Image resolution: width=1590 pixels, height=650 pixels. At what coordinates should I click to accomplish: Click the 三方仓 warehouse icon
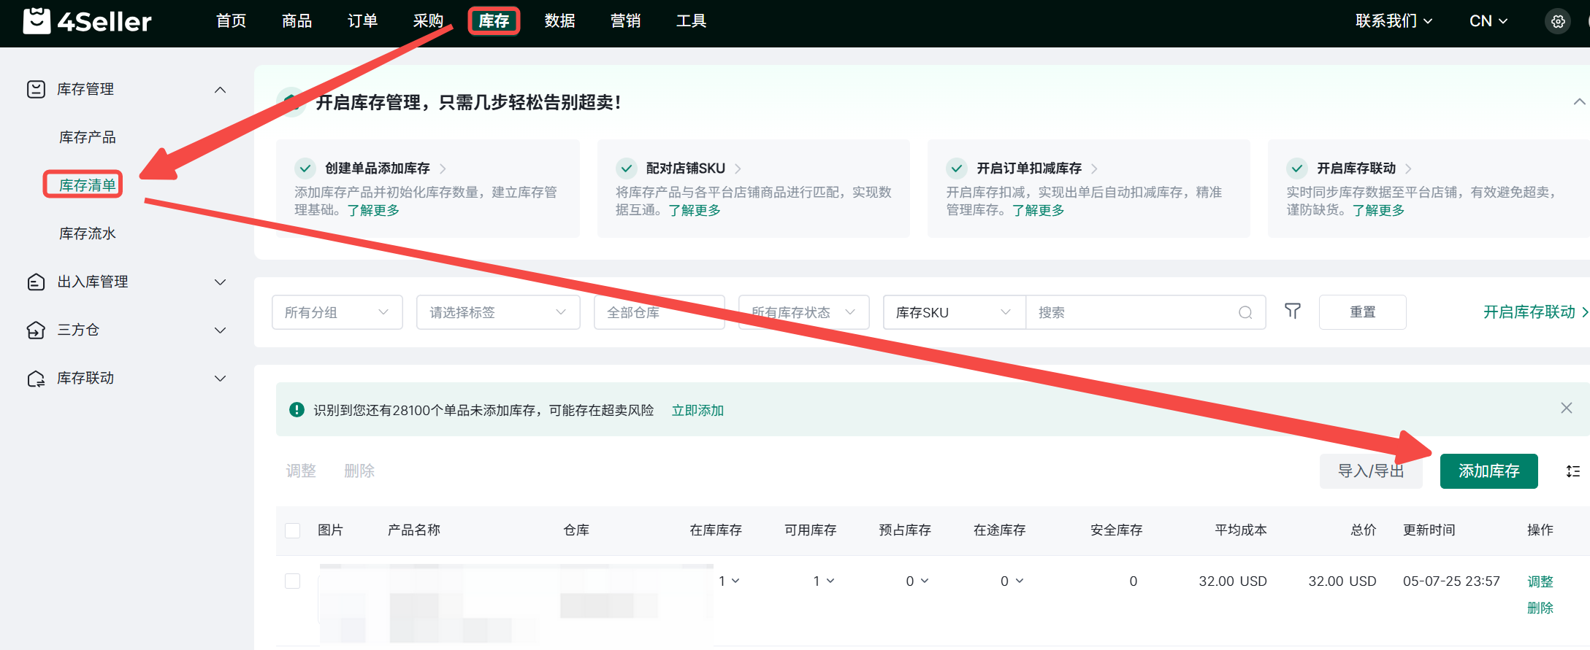coord(36,330)
